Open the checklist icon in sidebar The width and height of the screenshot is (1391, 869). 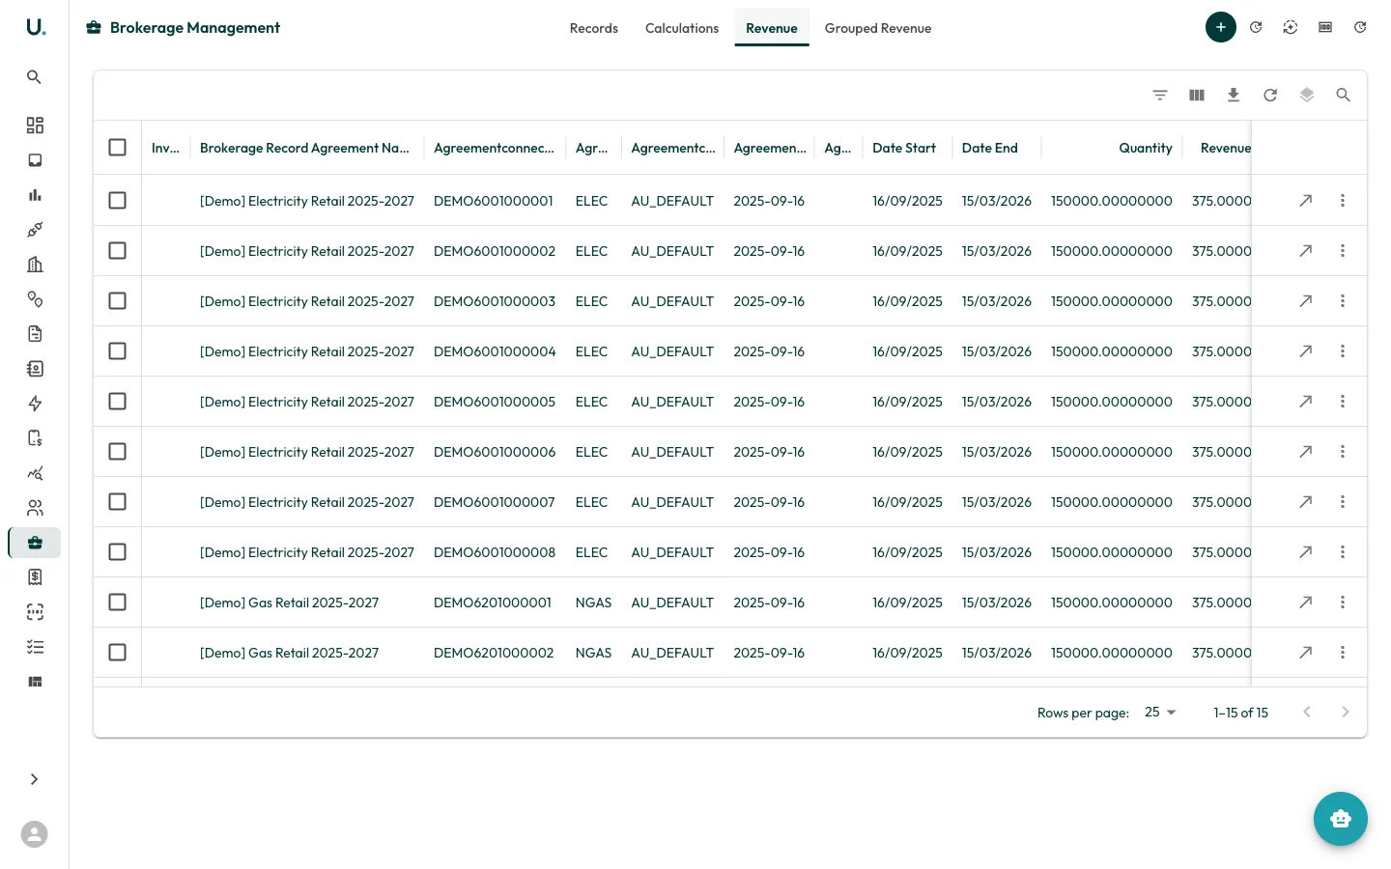pyautogui.click(x=35, y=647)
